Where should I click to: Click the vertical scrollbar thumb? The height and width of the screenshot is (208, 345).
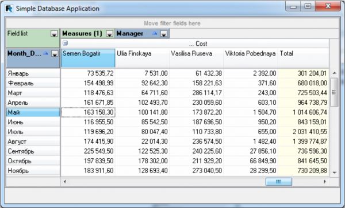[x=334, y=92]
